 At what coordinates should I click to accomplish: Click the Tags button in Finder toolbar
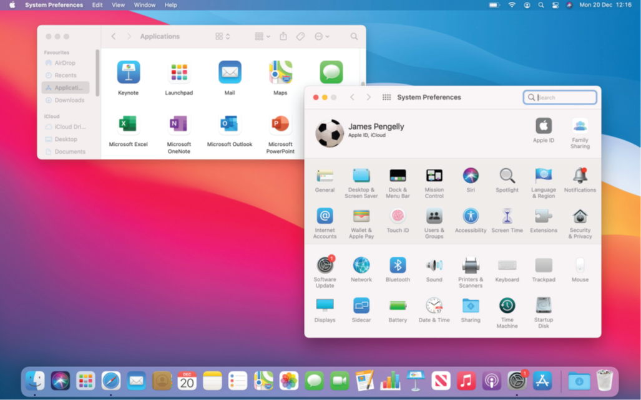[x=300, y=36]
